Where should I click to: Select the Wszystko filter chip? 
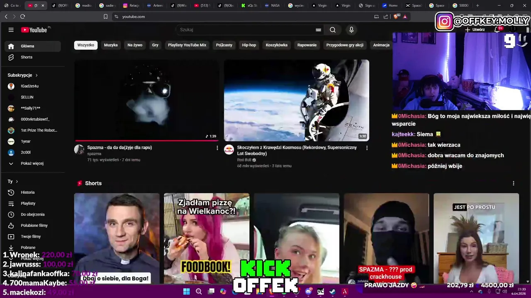tap(86, 45)
